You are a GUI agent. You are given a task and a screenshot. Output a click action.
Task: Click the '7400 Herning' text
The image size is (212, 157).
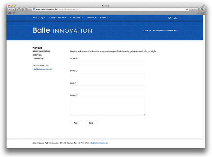coord(38,58)
